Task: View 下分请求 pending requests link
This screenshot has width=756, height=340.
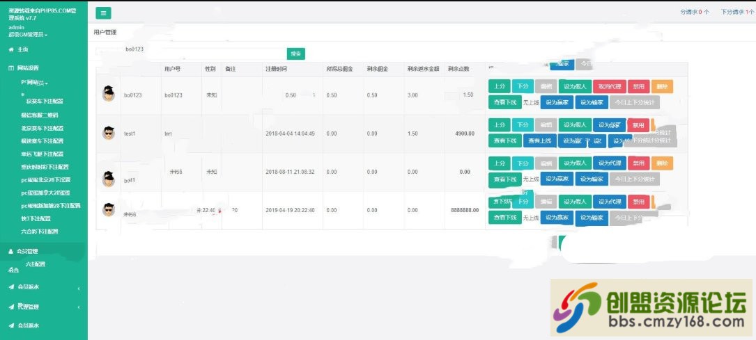Action: [x=738, y=12]
